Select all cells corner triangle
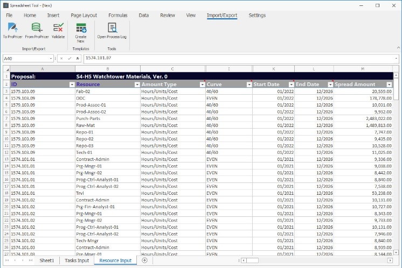 pos(6,69)
